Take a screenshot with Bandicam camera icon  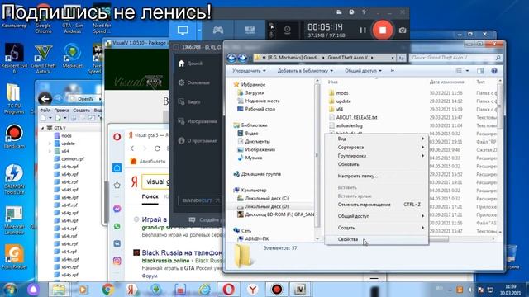click(x=403, y=31)
